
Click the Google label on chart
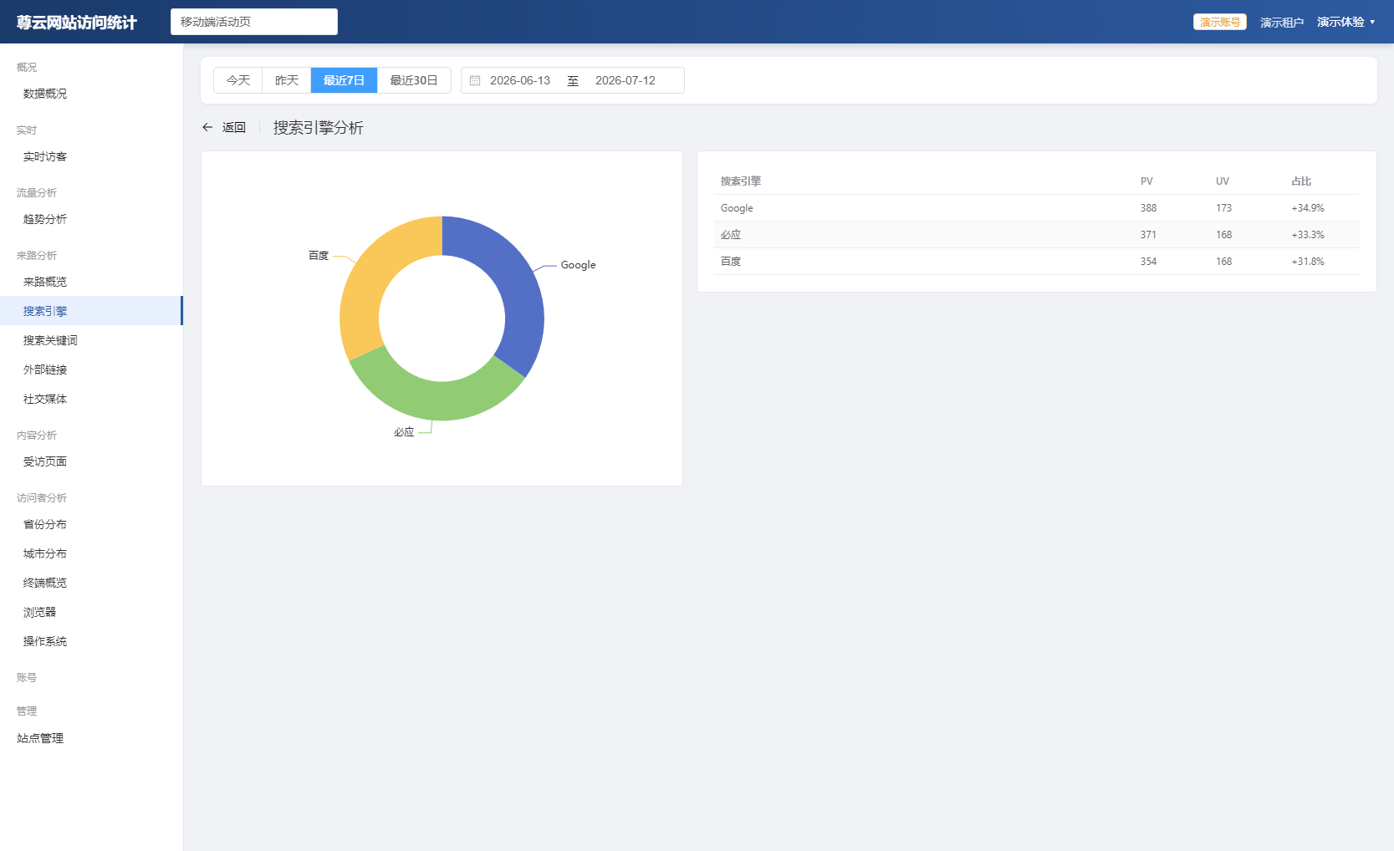[578, 265]
